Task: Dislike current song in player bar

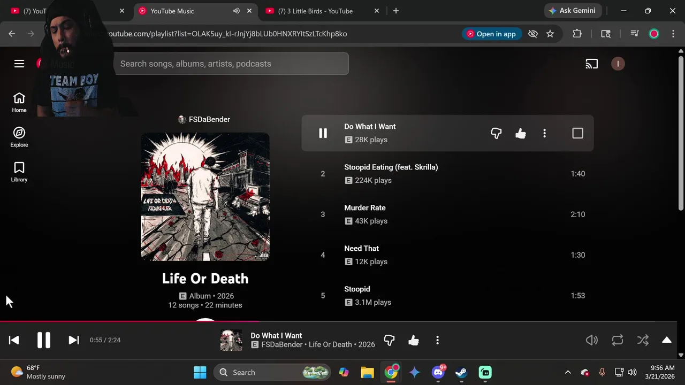Action: pyautogui.click(x=389, y=340)
